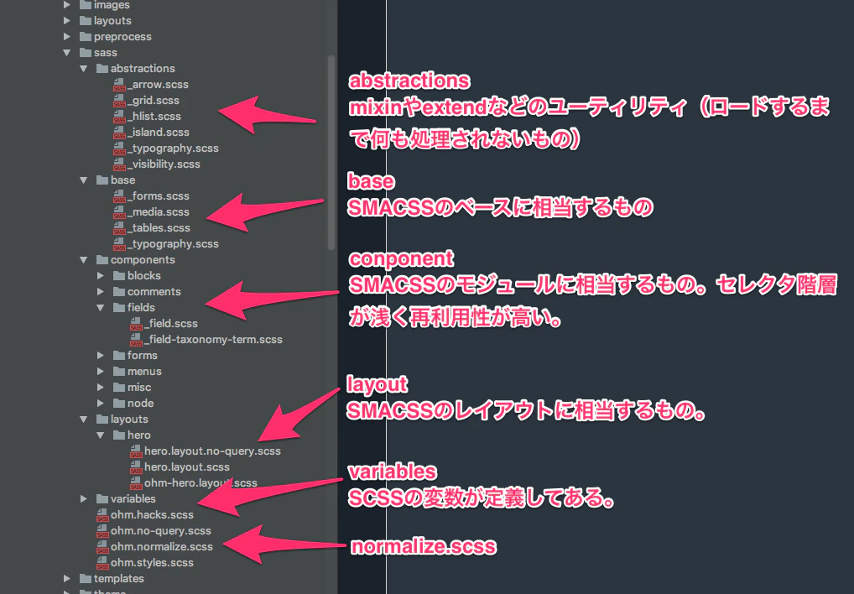Click the project tree vertical scrollbar
The image size is (854, 594).
(331, 153)
